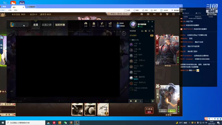
Task: Open the WeChat taskbar icon
Action: click(x=65, y=122)
